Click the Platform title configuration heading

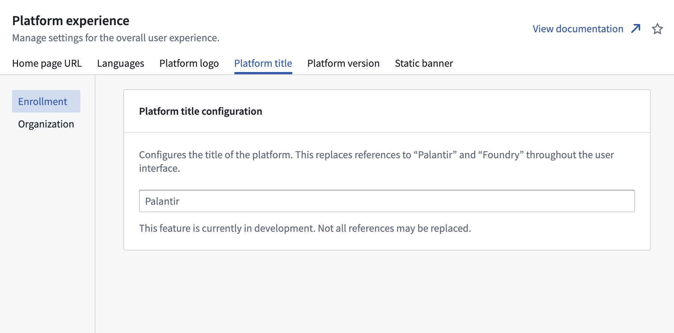pyautogui.click(x=201, y=111)
